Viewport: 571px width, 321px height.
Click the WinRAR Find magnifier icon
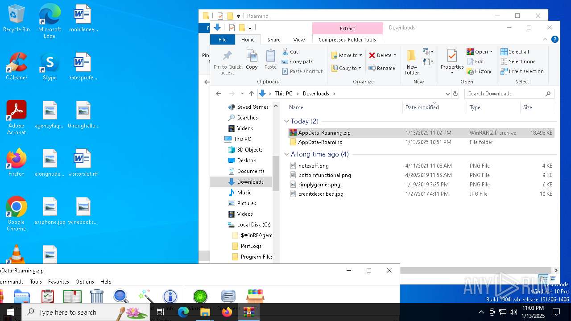click(121, 296)
